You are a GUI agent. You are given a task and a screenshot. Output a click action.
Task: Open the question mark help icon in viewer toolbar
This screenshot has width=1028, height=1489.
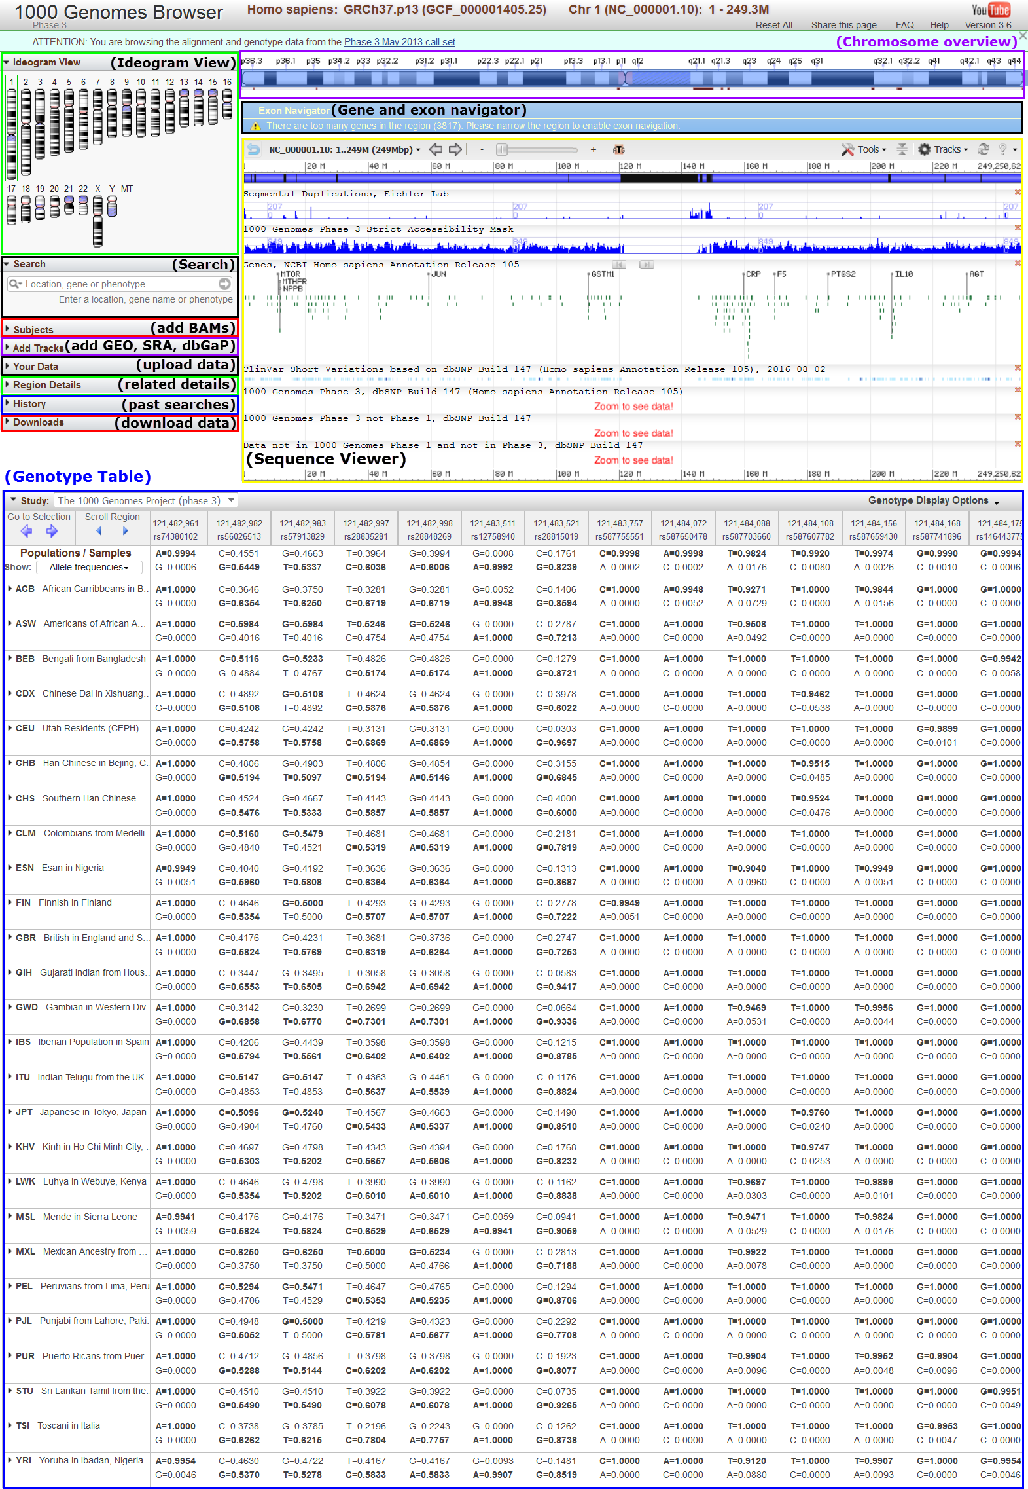[x=1002, y=149]
